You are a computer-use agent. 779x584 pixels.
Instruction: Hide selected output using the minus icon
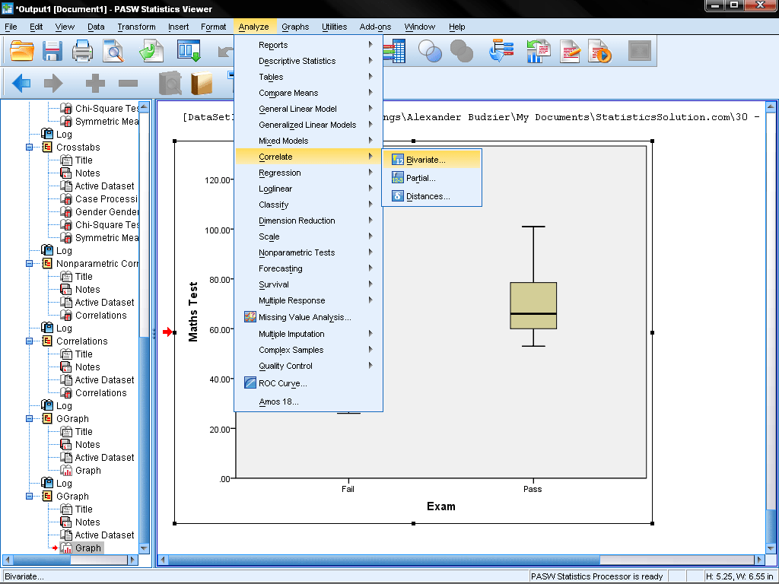tap(128, 84)
